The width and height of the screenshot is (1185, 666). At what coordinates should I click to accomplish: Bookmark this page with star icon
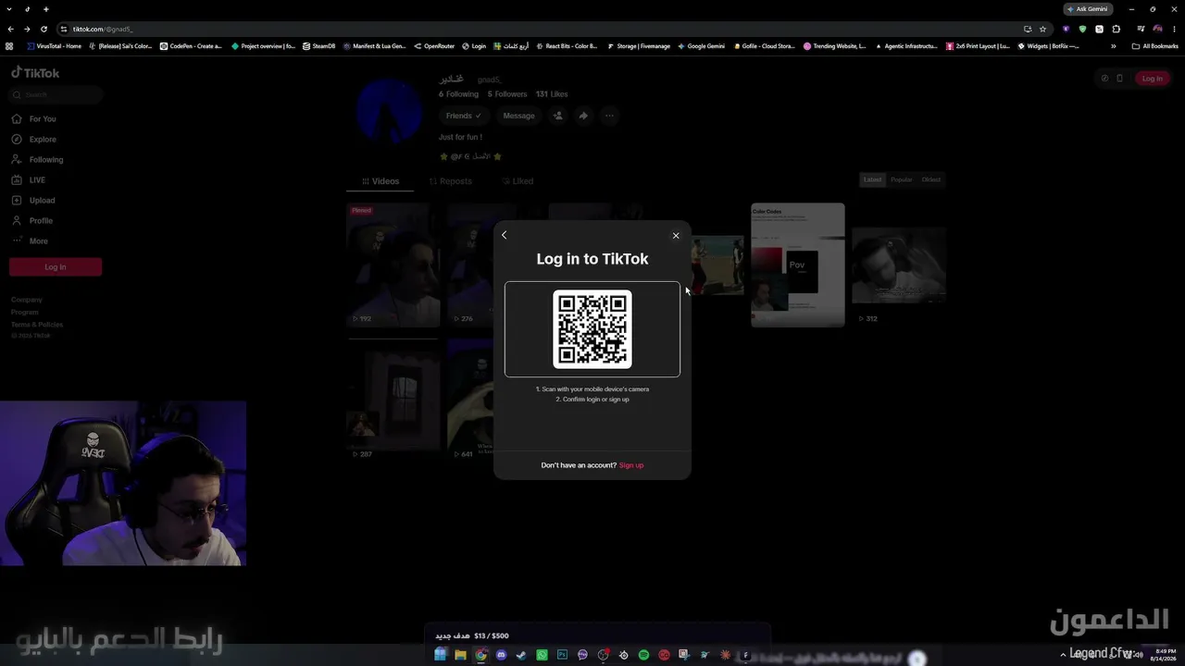(1042, 29)
